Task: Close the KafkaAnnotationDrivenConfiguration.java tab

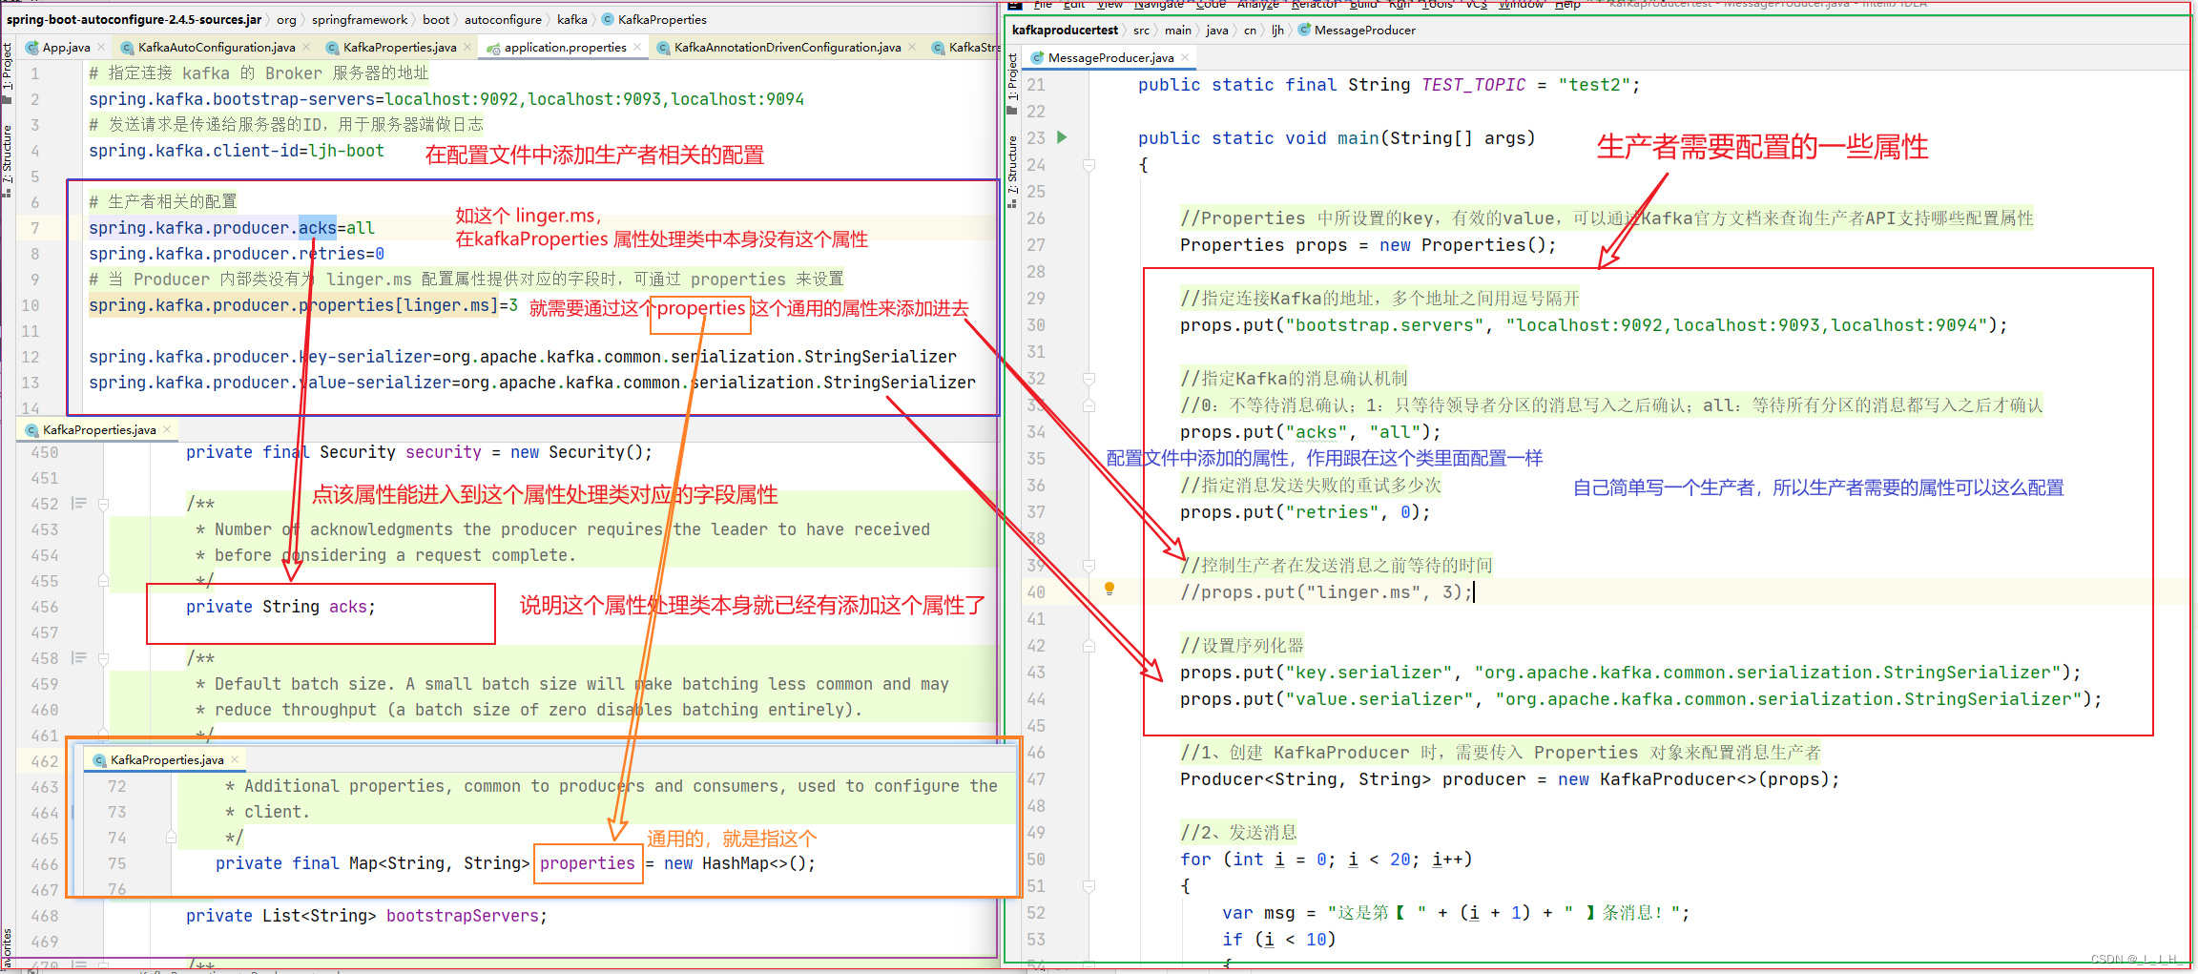Action: 912,47
